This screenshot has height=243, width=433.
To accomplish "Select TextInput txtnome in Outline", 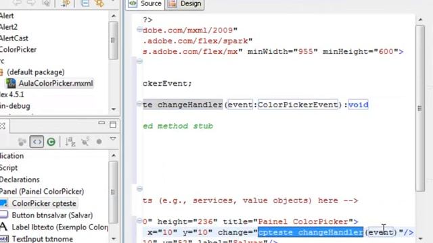I will click(x=42, y=239).
